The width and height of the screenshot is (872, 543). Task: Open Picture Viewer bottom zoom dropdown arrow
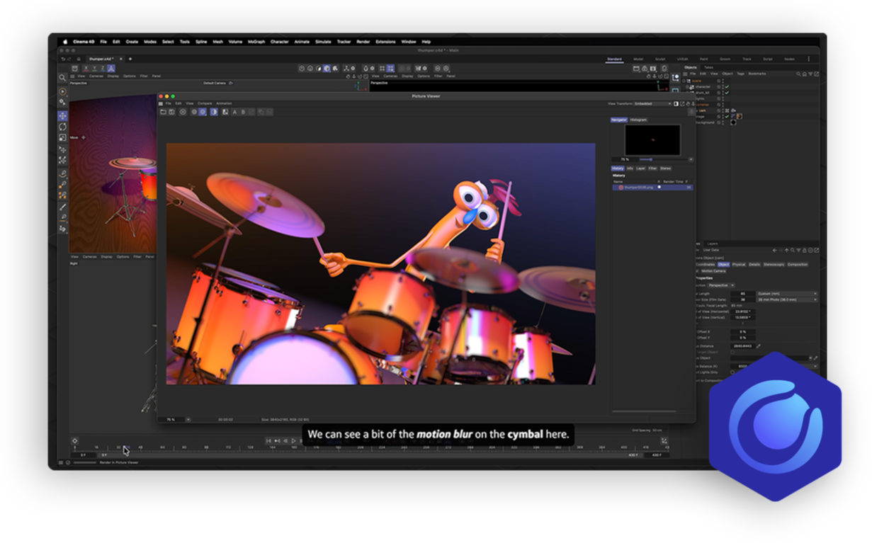pos(188,420)
